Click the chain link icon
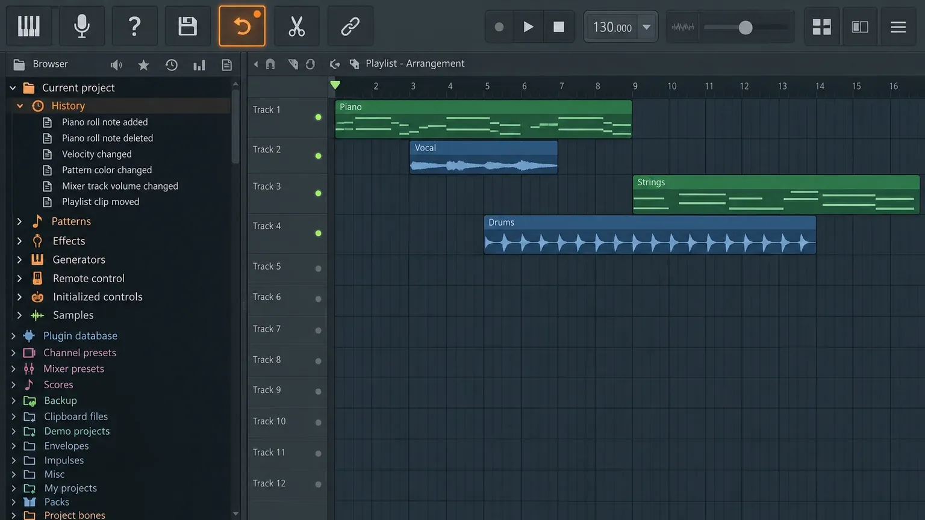 pos(350,26)
